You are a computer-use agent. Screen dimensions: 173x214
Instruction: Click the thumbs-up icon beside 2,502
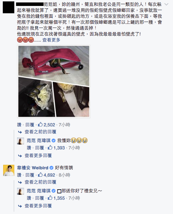(x=40, y=124)
